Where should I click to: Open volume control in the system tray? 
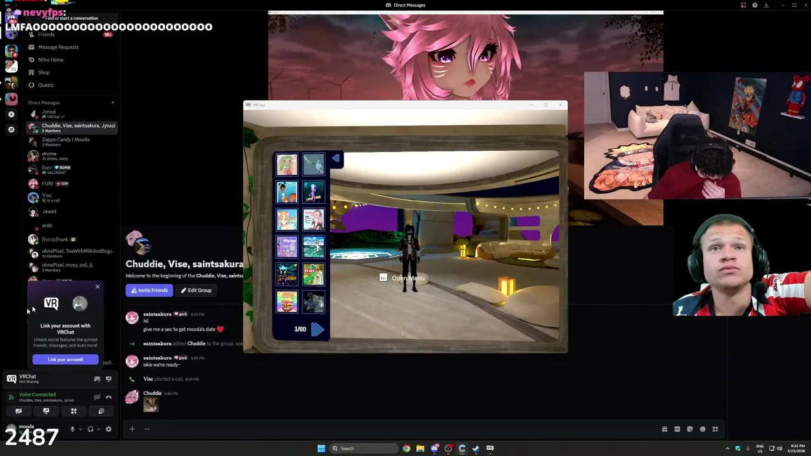779,448
